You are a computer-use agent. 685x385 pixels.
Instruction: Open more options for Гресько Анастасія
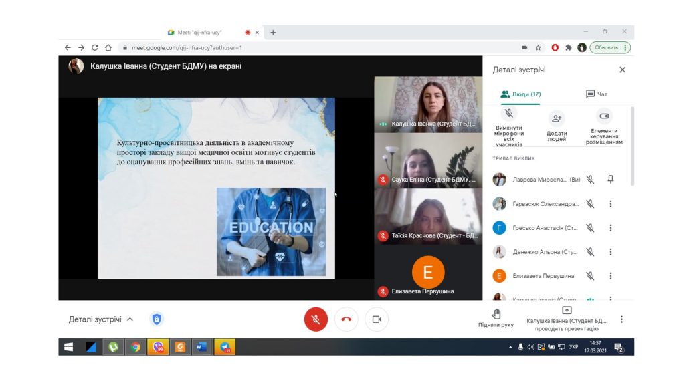tap(611, 227)
